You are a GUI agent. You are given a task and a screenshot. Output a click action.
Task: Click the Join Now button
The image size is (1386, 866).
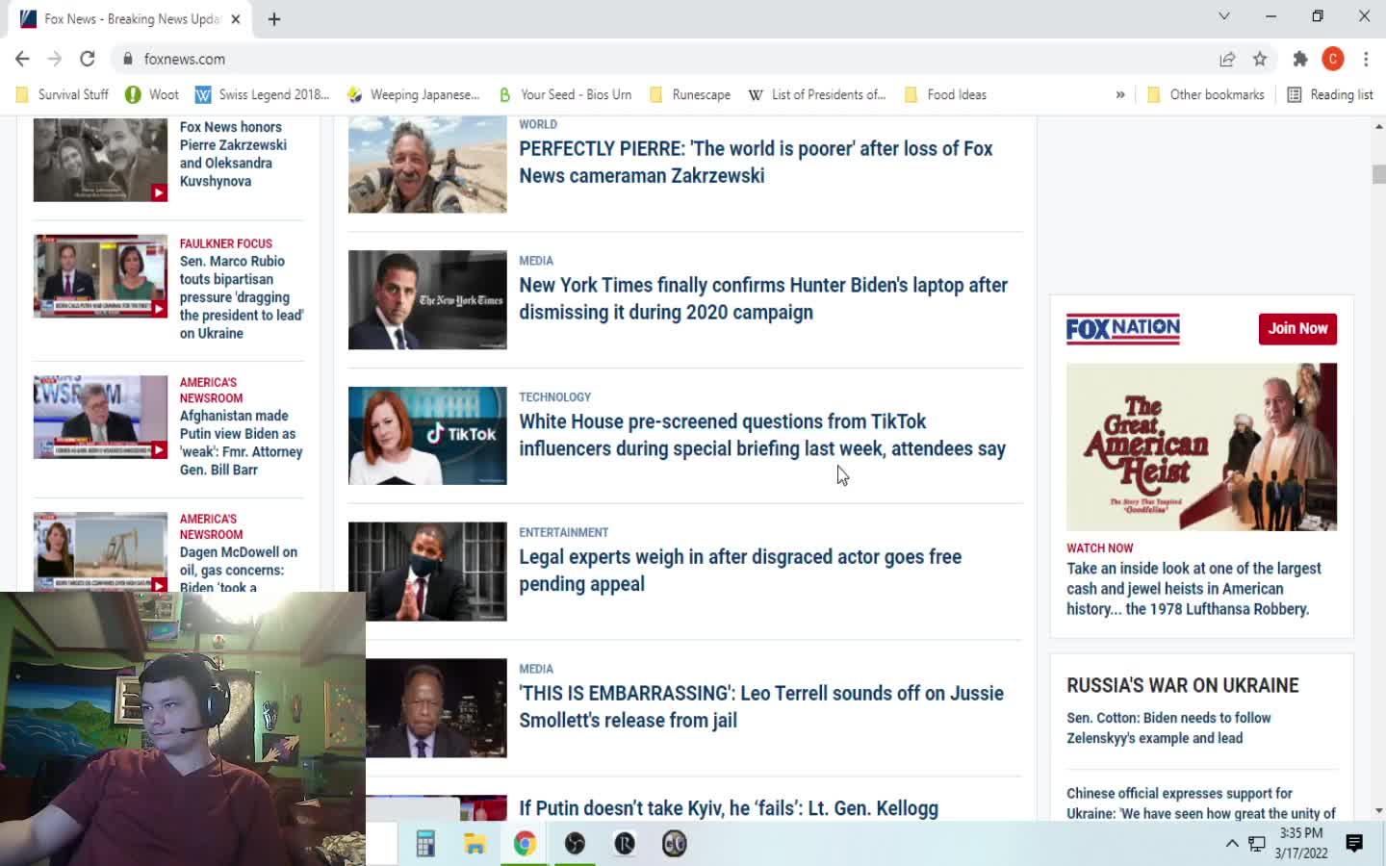[x=1297, y=329]
